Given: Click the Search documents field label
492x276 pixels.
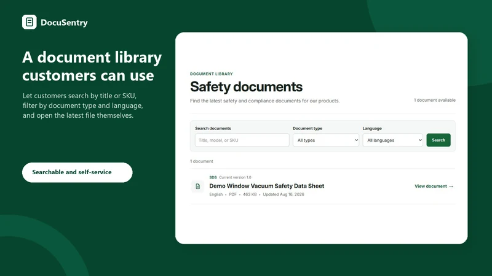Looking at the screenshot, I should coord(213,128).
